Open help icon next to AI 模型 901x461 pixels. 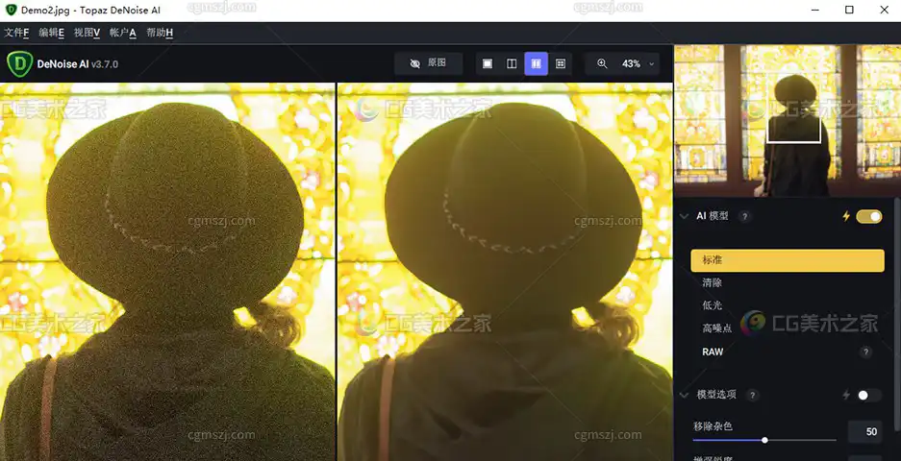coord(744,217)
